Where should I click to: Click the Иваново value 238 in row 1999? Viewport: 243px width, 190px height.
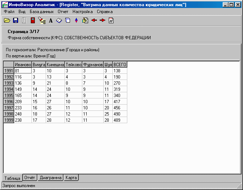click(x=23, y=120)
